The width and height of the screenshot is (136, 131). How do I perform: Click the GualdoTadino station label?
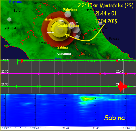pos(68,26)
